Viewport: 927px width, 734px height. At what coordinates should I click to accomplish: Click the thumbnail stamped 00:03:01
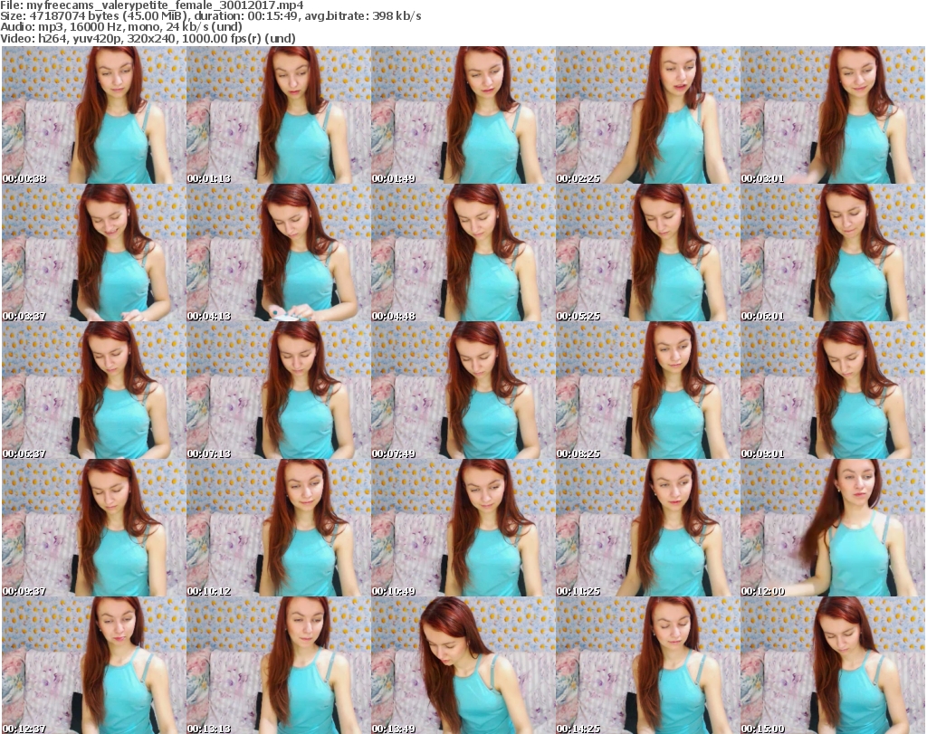(833, 115)
